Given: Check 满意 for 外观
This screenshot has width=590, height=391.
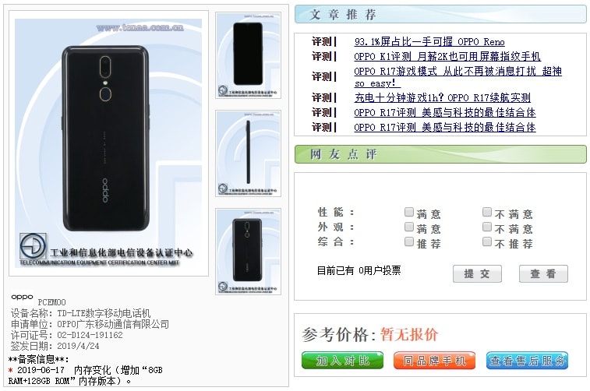Looking at the screenshot, I should tap(409, 227).
